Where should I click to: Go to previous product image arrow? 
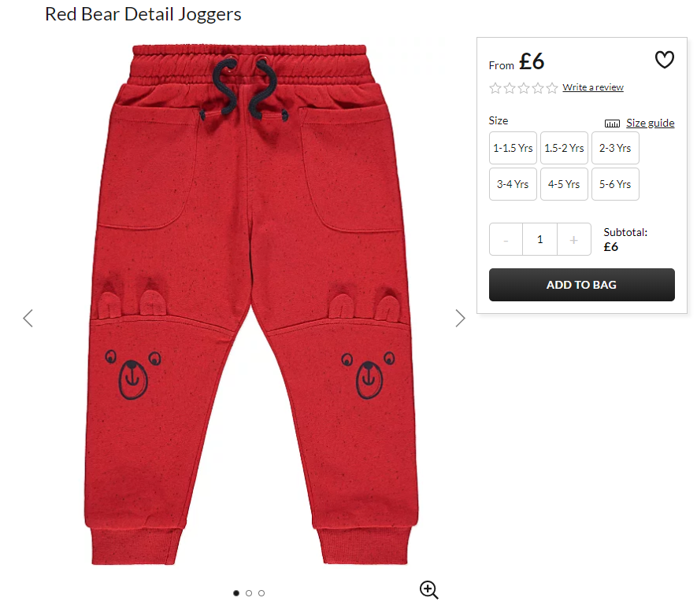[x=28, y=318]
